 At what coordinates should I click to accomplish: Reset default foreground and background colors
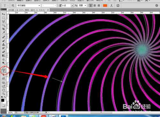(2, 97)
